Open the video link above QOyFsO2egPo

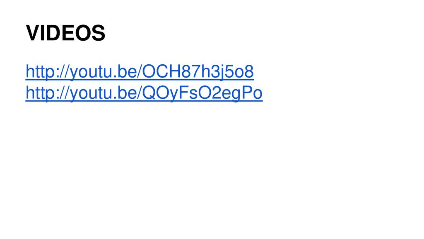coord(140,72)
